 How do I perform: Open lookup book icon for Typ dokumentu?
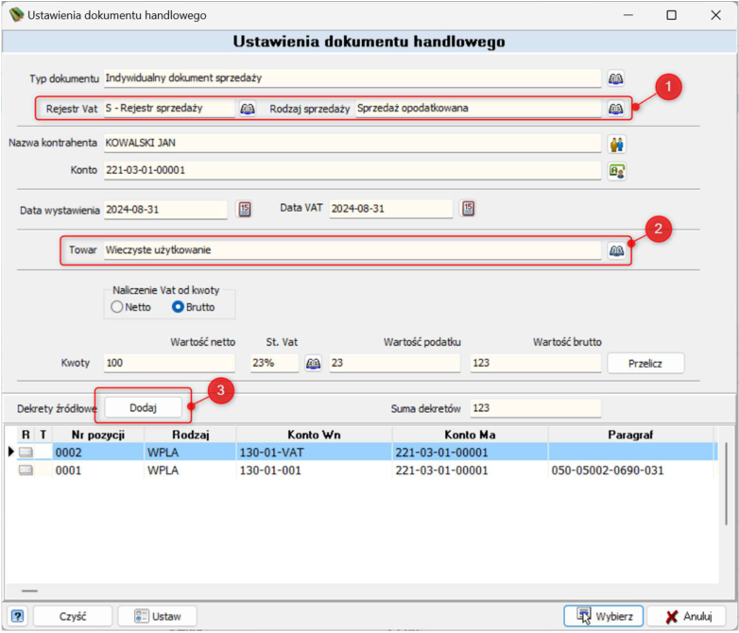615,78
